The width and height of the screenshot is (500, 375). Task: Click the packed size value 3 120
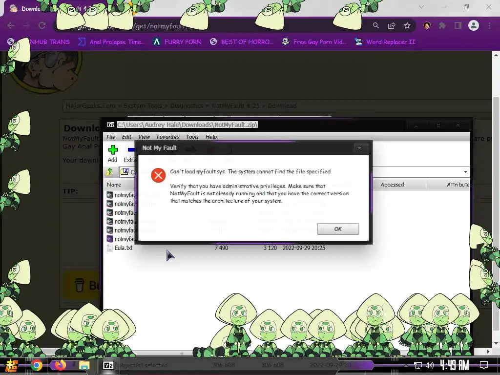270,248
